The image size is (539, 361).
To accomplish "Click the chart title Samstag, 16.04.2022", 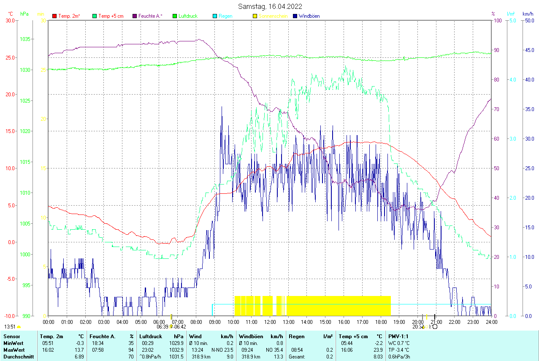I will click(270, 6).
